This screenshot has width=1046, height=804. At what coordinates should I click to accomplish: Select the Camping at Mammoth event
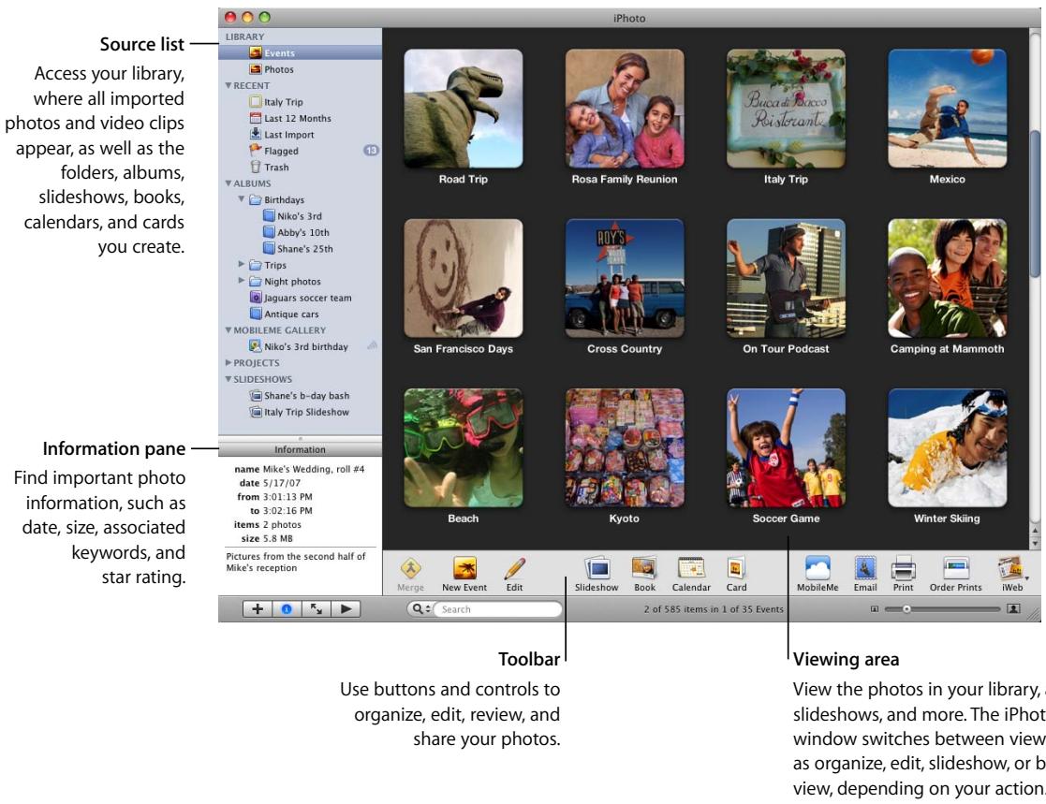[x=948, y=278]
